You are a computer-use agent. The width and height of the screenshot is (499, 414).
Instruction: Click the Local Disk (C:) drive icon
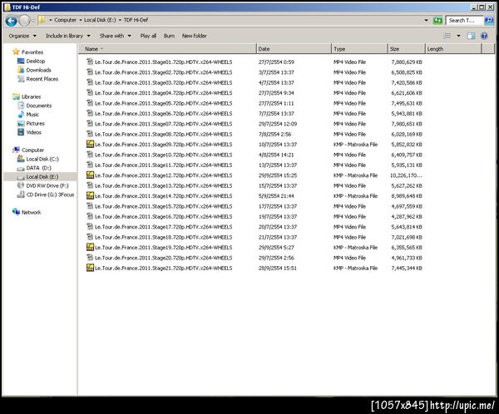(21, 159)
